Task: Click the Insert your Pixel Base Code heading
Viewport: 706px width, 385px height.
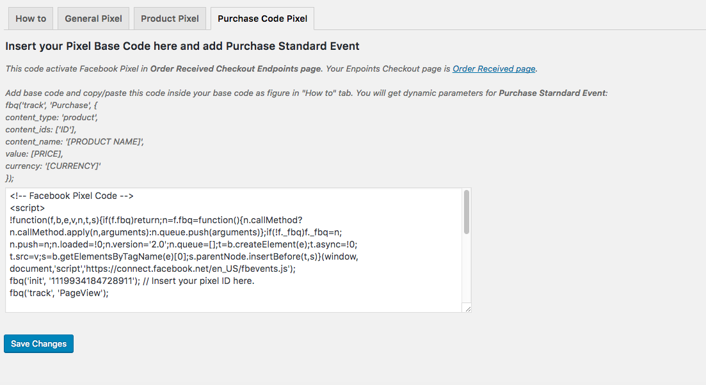Action: (182, 46)
